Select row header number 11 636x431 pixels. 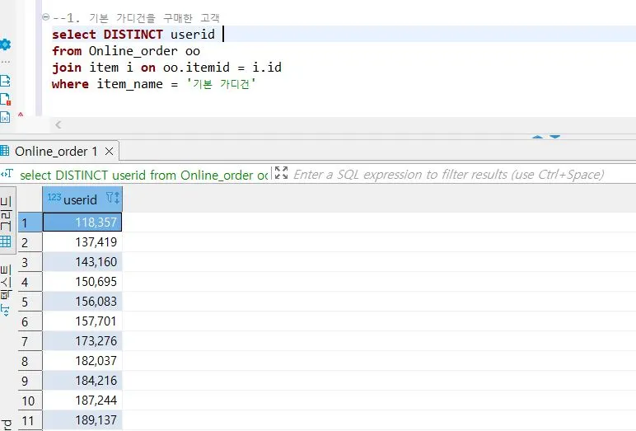click(x=30, y=420)
